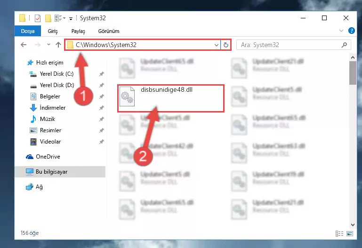Open Resimler folder in sidebar
The width and height of the screenshot is (362, 248).
point(46,130)
